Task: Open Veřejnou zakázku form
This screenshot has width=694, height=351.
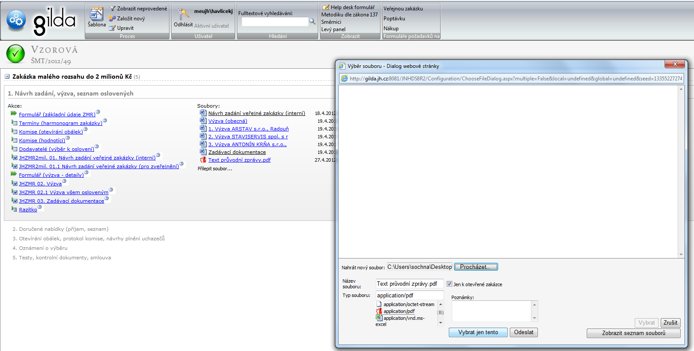Action: click(x=403, y=9)
